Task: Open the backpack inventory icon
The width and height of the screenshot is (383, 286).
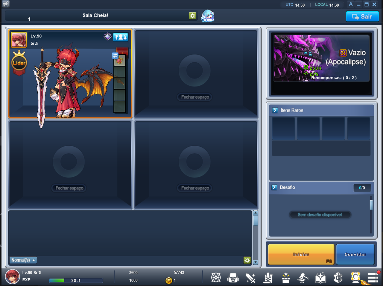Action: click(233, 278)
